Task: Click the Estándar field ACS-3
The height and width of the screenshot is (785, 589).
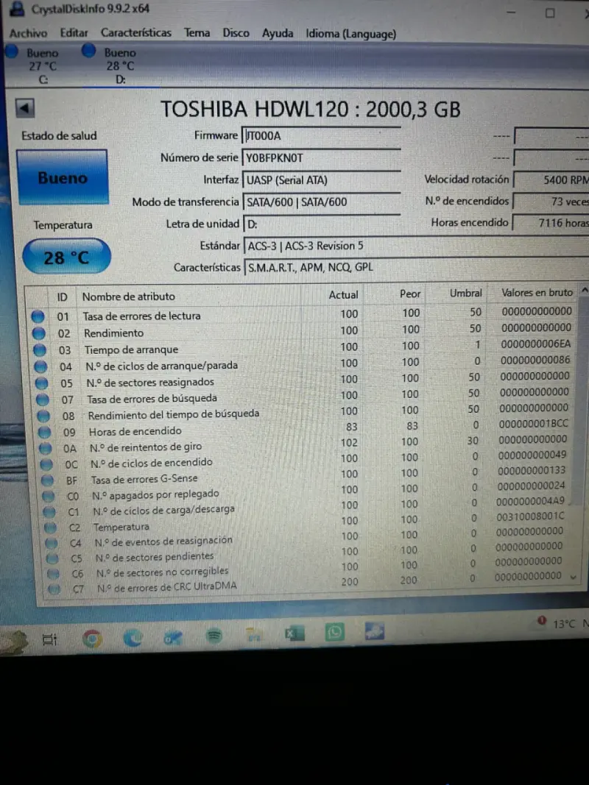Action: [416, 246]
